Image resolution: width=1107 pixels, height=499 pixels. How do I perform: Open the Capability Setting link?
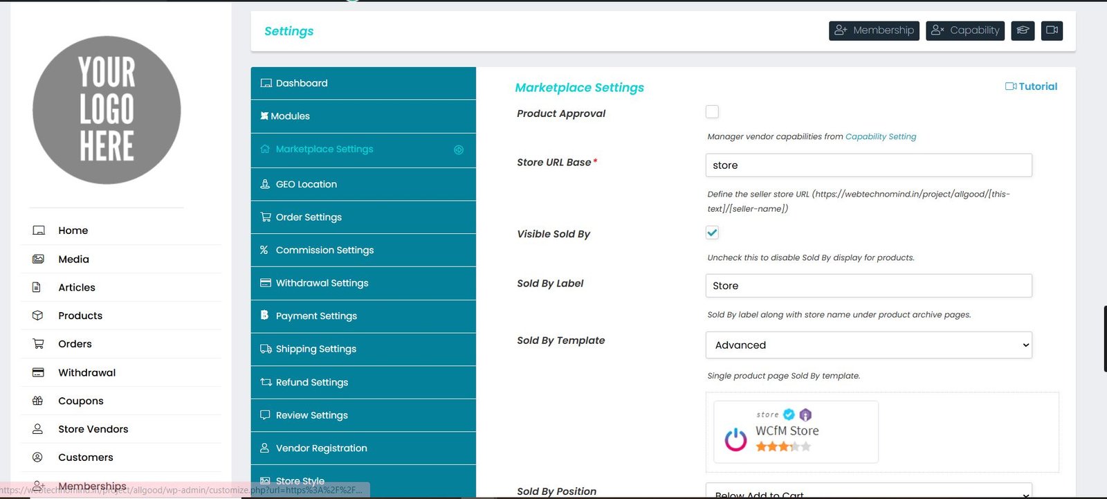tap(880, 136)
